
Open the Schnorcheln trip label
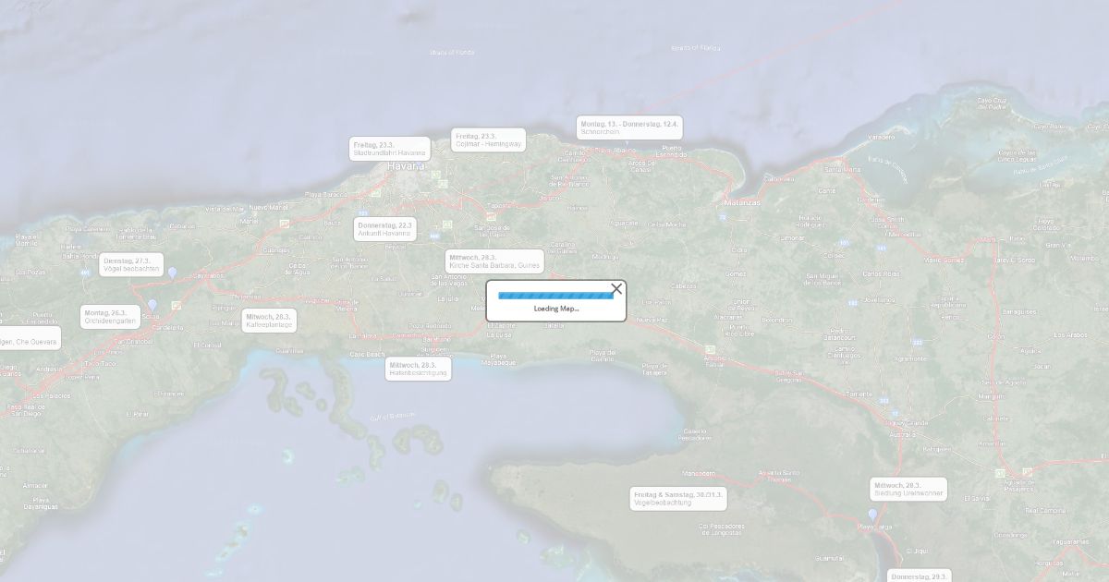pos(629,127)
